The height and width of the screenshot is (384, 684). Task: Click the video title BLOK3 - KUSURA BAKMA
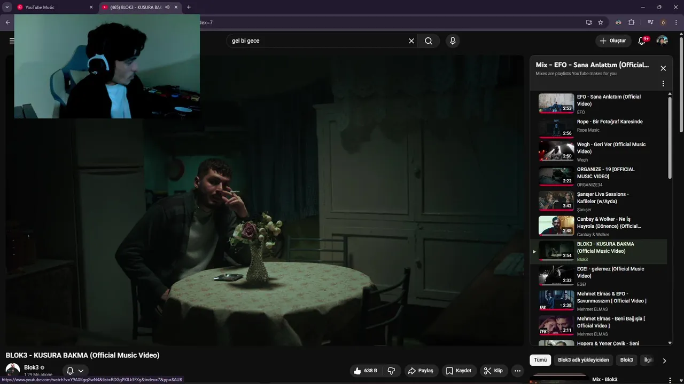pyautogui.click(x=82, y=355)
